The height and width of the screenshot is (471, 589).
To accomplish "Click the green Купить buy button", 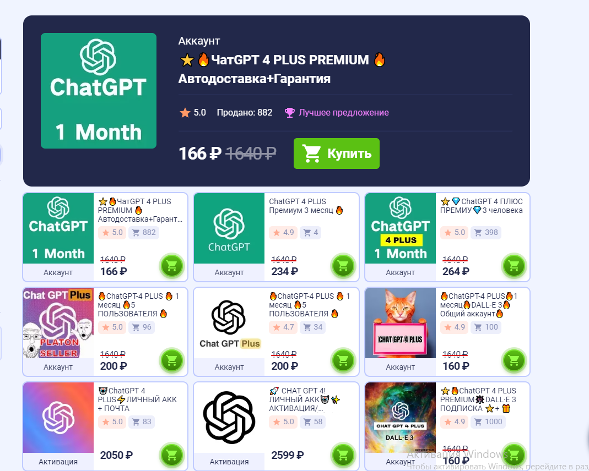I will click(x=336, y=154).
